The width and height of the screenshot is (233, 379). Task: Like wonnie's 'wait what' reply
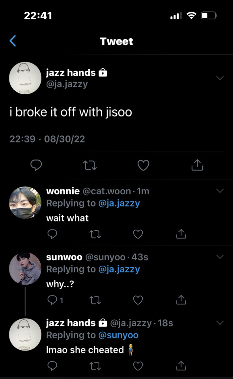pyautogui.click(x=138, y=234)
